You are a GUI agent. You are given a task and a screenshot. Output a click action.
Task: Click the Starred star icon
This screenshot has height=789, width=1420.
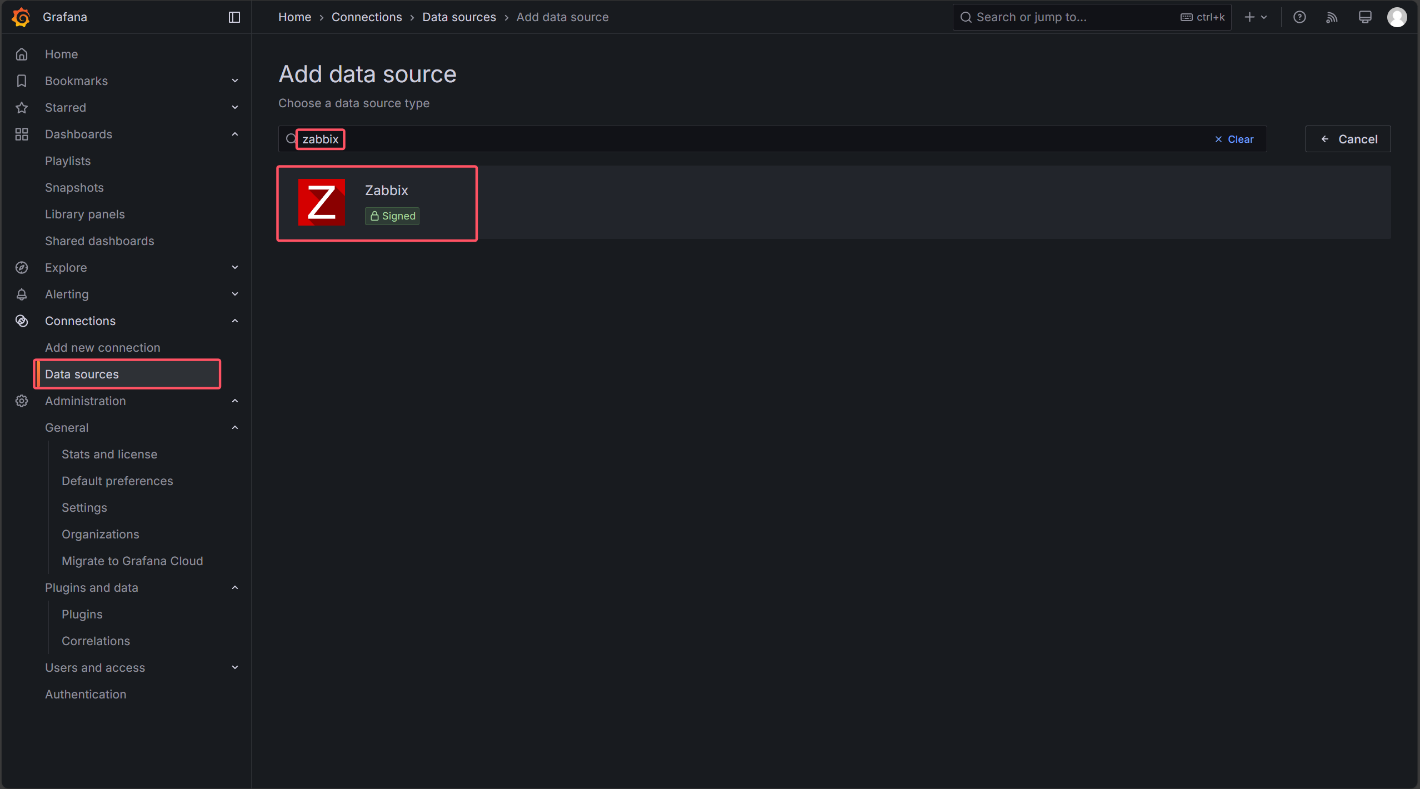coord(22,107)
